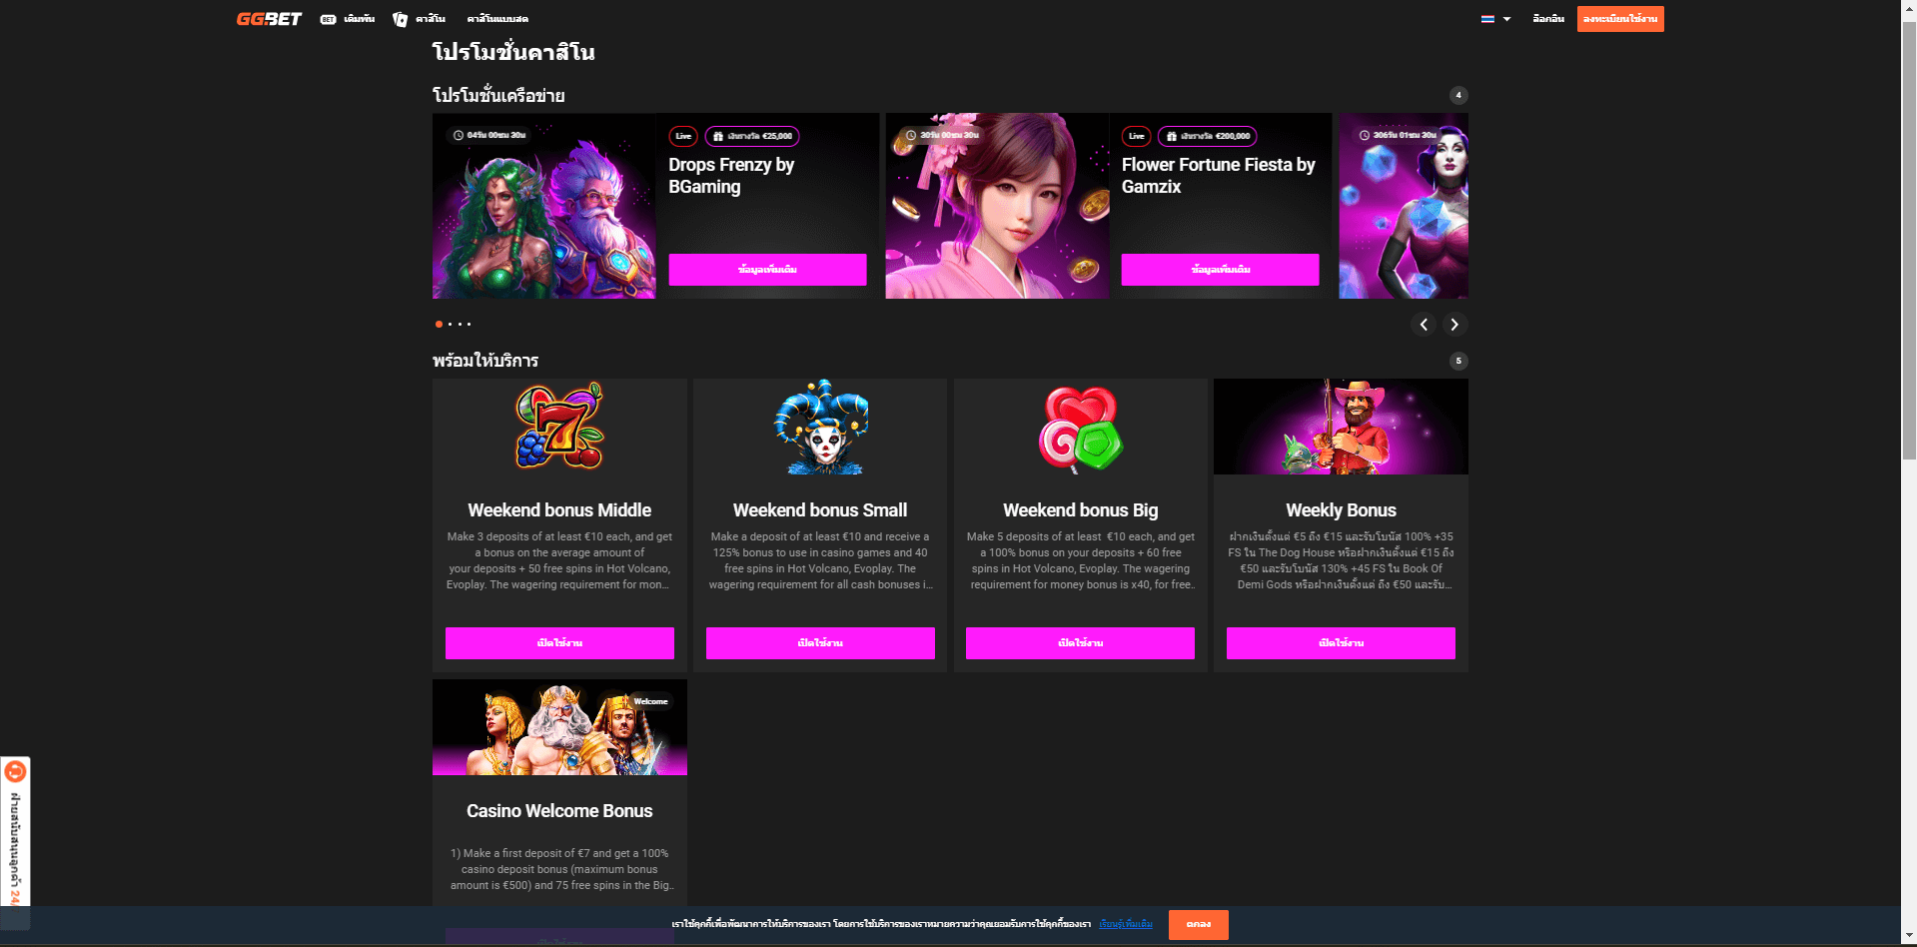Click the Weekly Bonus fisherman image
The height and width of the screenshot is (947, 1917).
pyautogui.click(x=1341, y=427)
